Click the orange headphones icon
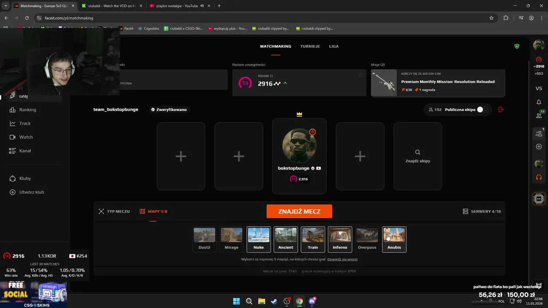This screenshot has height=308, width=548. pos(539,177)
